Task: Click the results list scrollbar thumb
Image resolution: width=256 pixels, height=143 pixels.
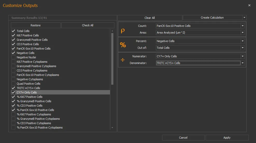Action: [112, 59]
